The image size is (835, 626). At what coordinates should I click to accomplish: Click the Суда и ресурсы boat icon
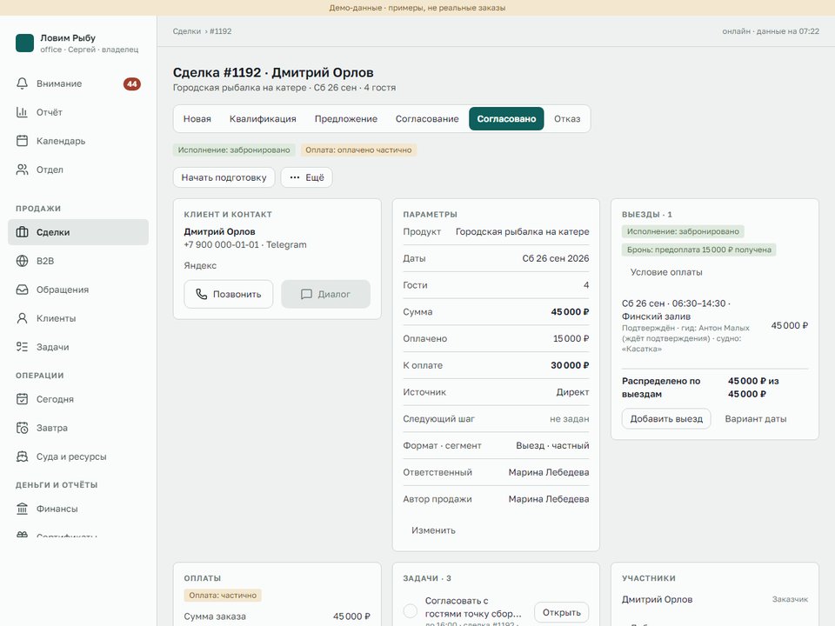[22, 456]
